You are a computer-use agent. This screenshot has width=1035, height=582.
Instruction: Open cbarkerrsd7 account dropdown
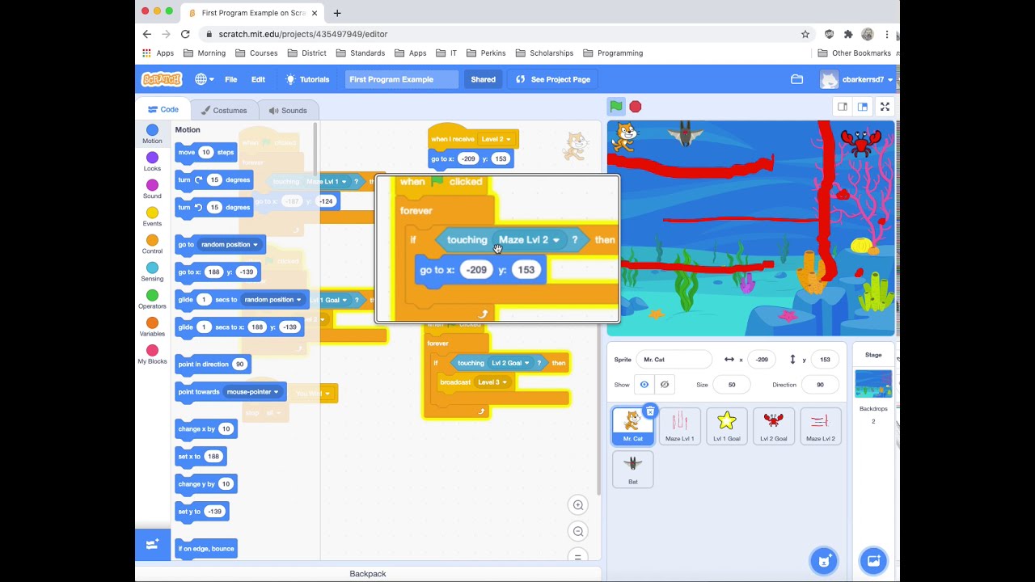[857, 79]
